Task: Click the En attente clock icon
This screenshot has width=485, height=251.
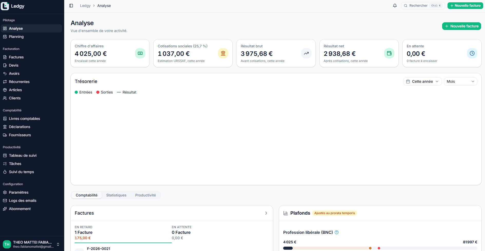Action: point(472,53)
